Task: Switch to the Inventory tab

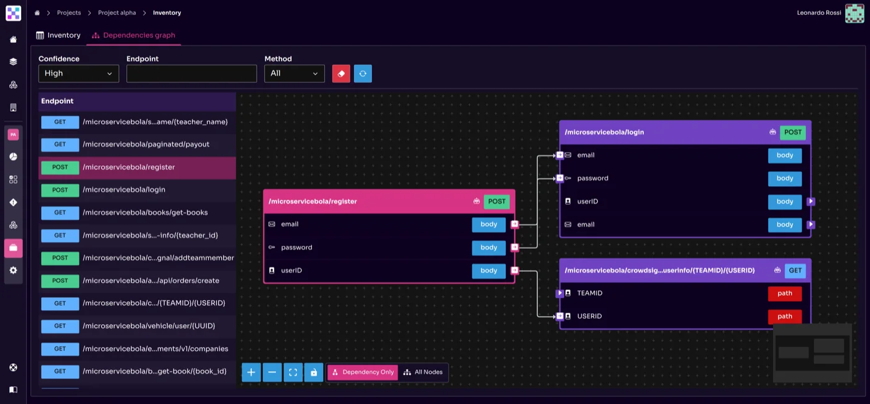Action: click(x=58, y=35)
